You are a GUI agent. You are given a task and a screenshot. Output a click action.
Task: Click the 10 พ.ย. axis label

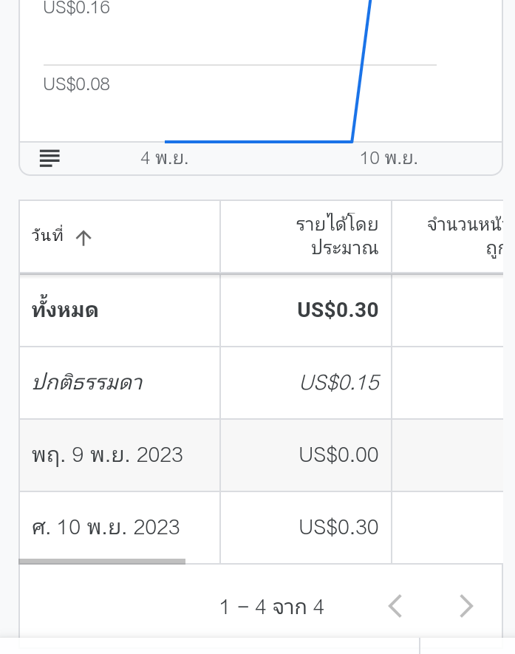click(389, 158)
